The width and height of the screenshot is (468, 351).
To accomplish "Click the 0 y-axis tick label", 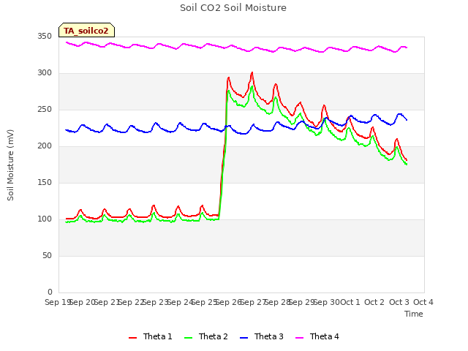I will tap(50, 292).
